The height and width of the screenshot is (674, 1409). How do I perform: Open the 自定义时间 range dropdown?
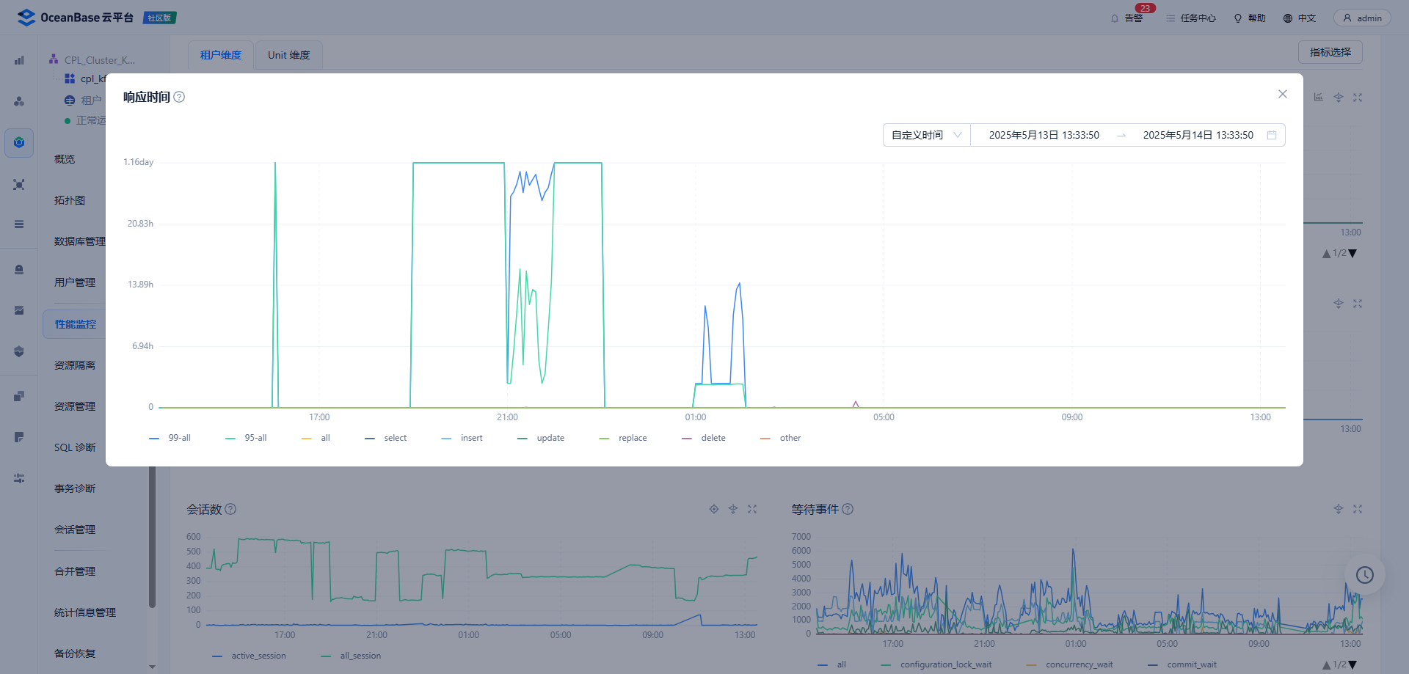pyautogui.click(x=926, y=135)
